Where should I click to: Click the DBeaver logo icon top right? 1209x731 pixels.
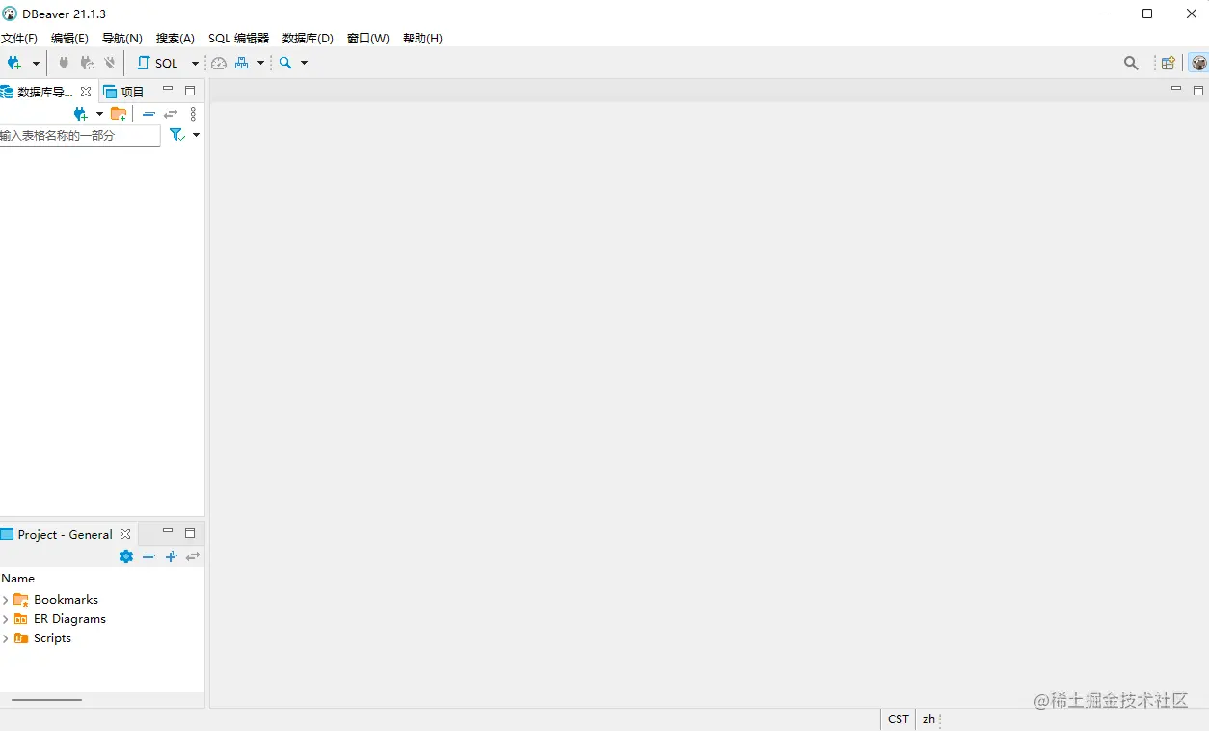coord(1198,63)
